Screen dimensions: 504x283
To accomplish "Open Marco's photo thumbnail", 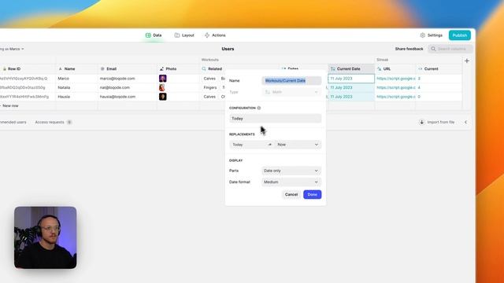I will (163, 79).
